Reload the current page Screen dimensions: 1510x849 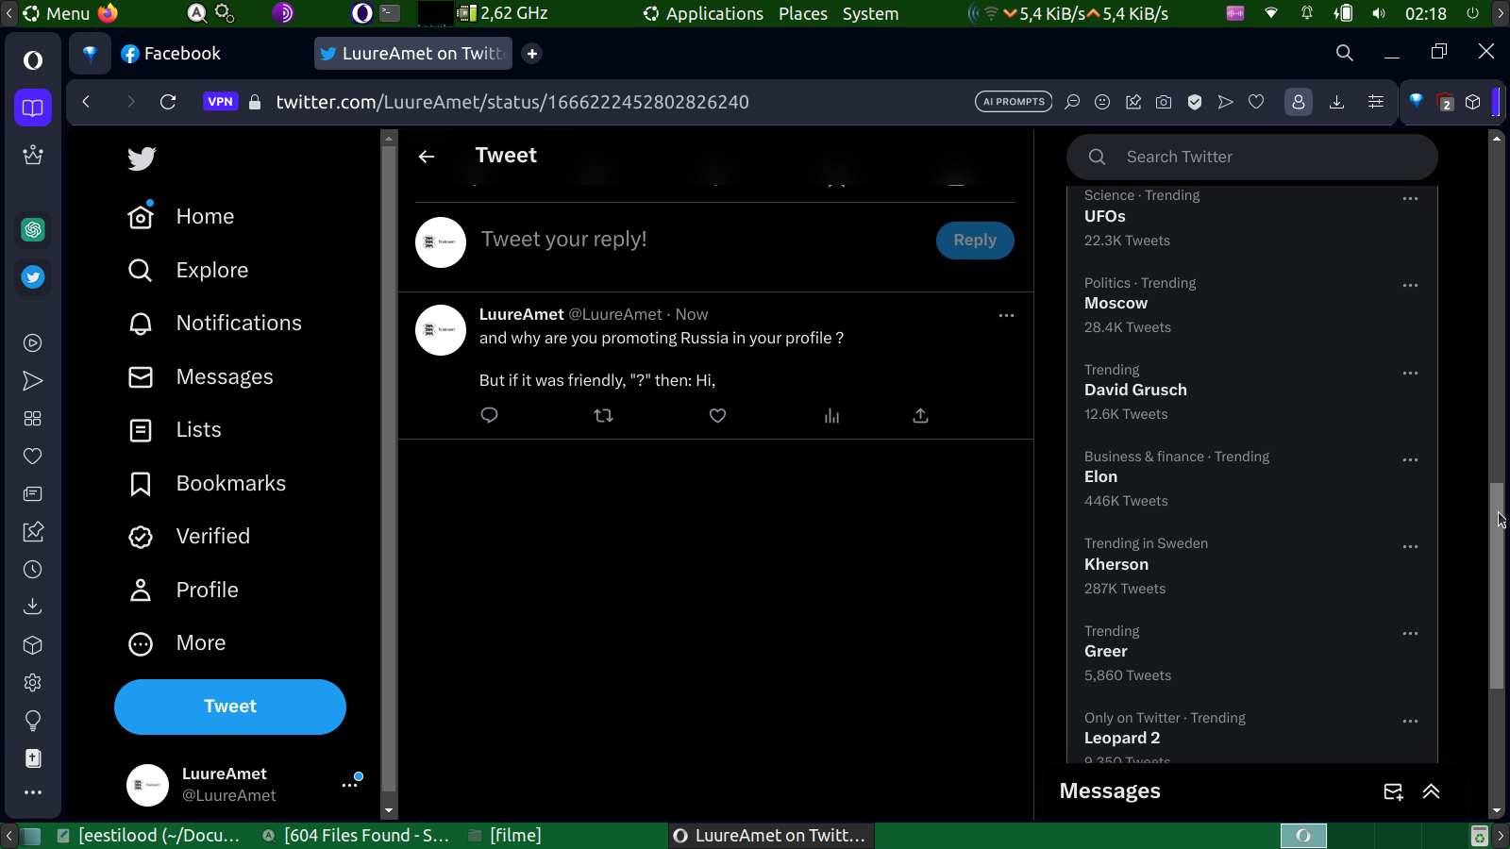[x=168, y=102]
